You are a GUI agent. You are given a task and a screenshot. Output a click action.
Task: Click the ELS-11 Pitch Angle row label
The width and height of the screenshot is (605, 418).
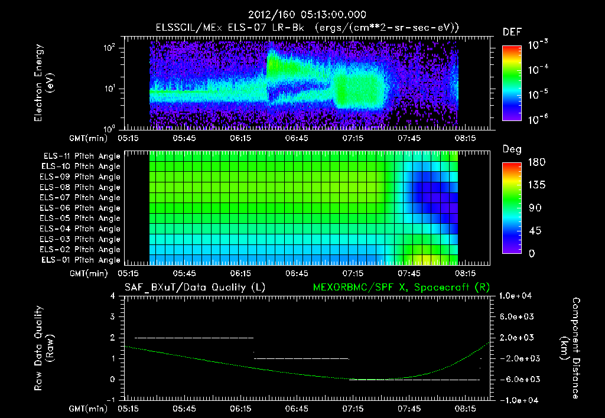pos(82,156)
